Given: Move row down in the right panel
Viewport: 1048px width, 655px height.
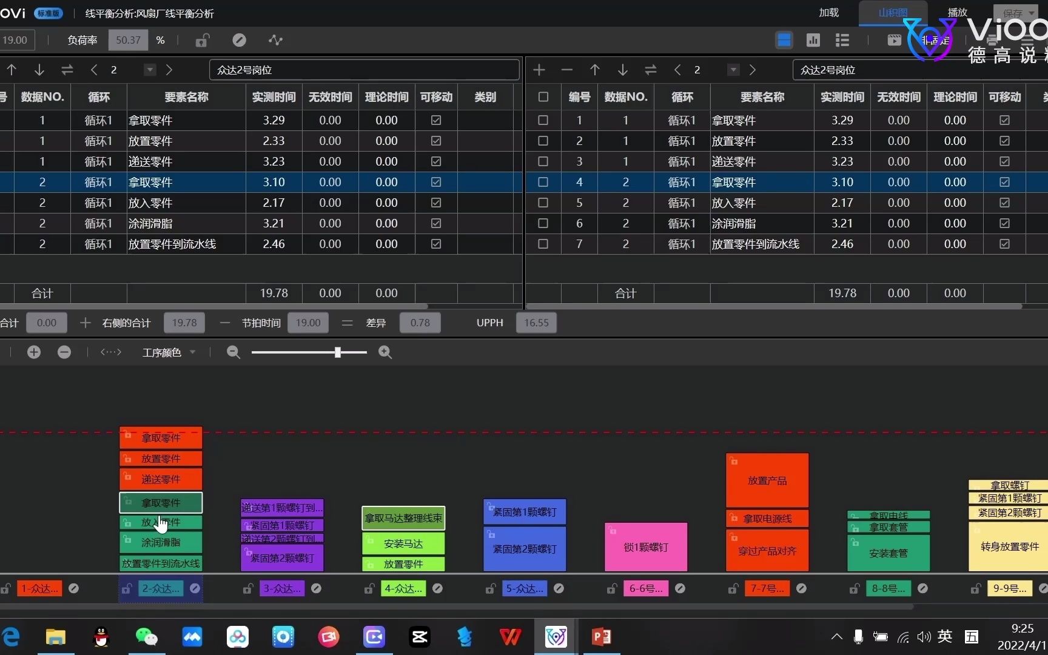Looking at the screenshot, I should [x=623, y=70].
